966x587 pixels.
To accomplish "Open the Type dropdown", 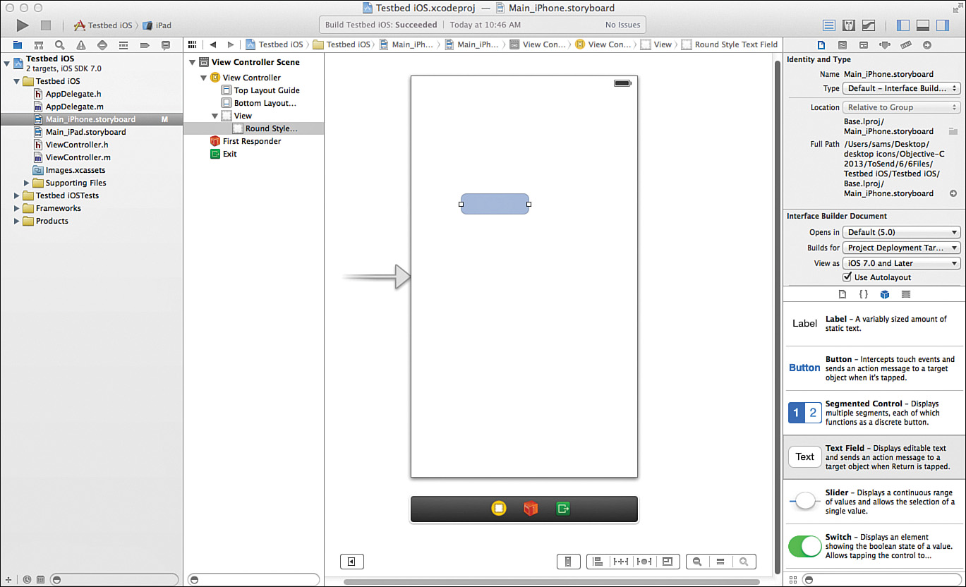I will (x=902, y=88).
